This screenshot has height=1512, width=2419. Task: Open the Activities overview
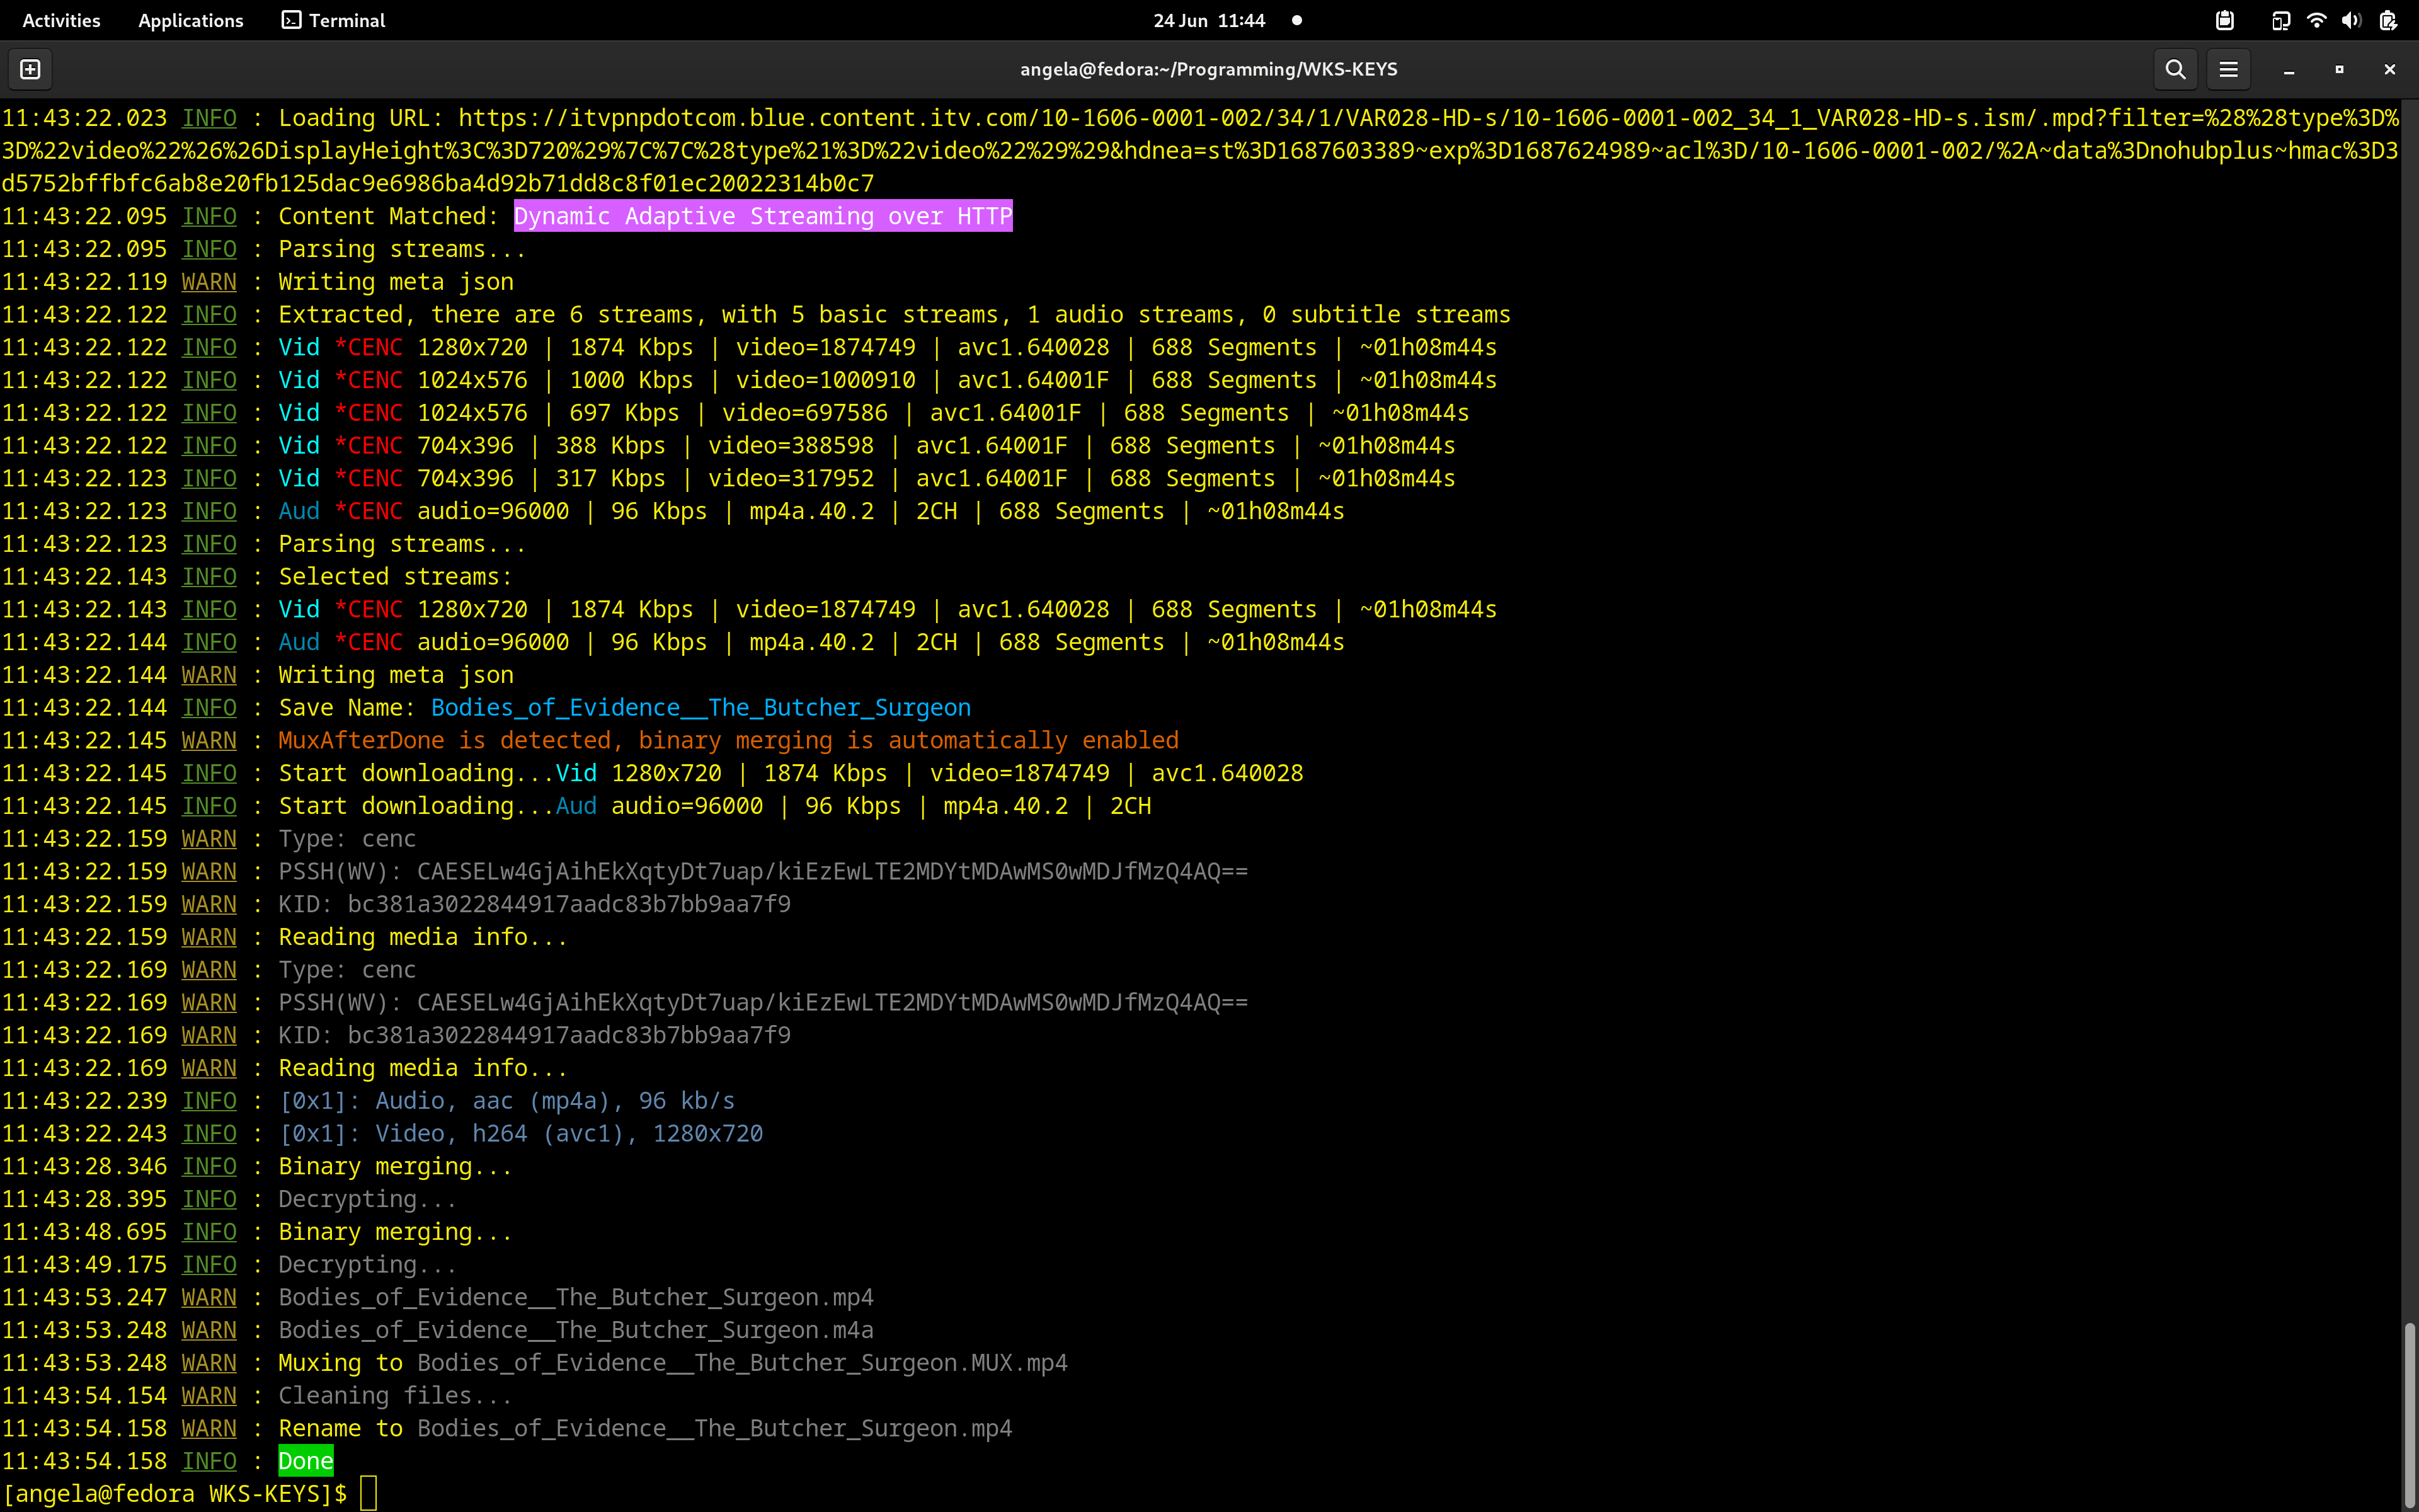coord(61,20)
